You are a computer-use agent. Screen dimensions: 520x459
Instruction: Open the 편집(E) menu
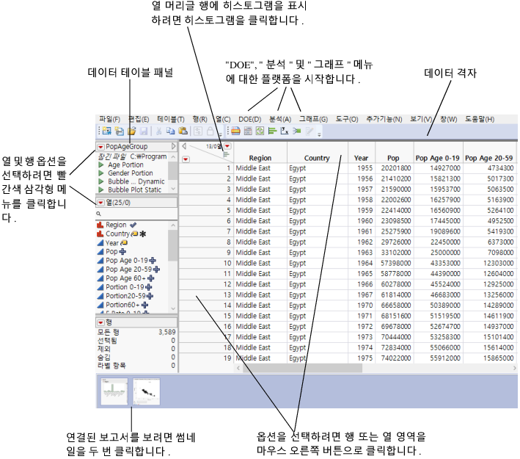pos(139,119)
